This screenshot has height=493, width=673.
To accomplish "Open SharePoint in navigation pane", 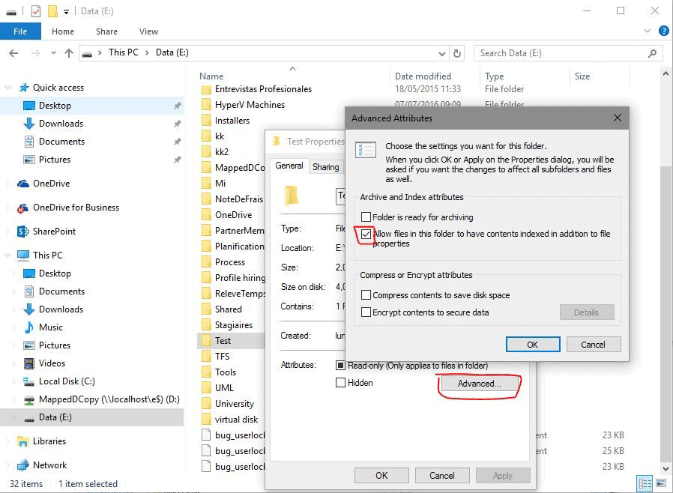I will click(x=54, y=232).
